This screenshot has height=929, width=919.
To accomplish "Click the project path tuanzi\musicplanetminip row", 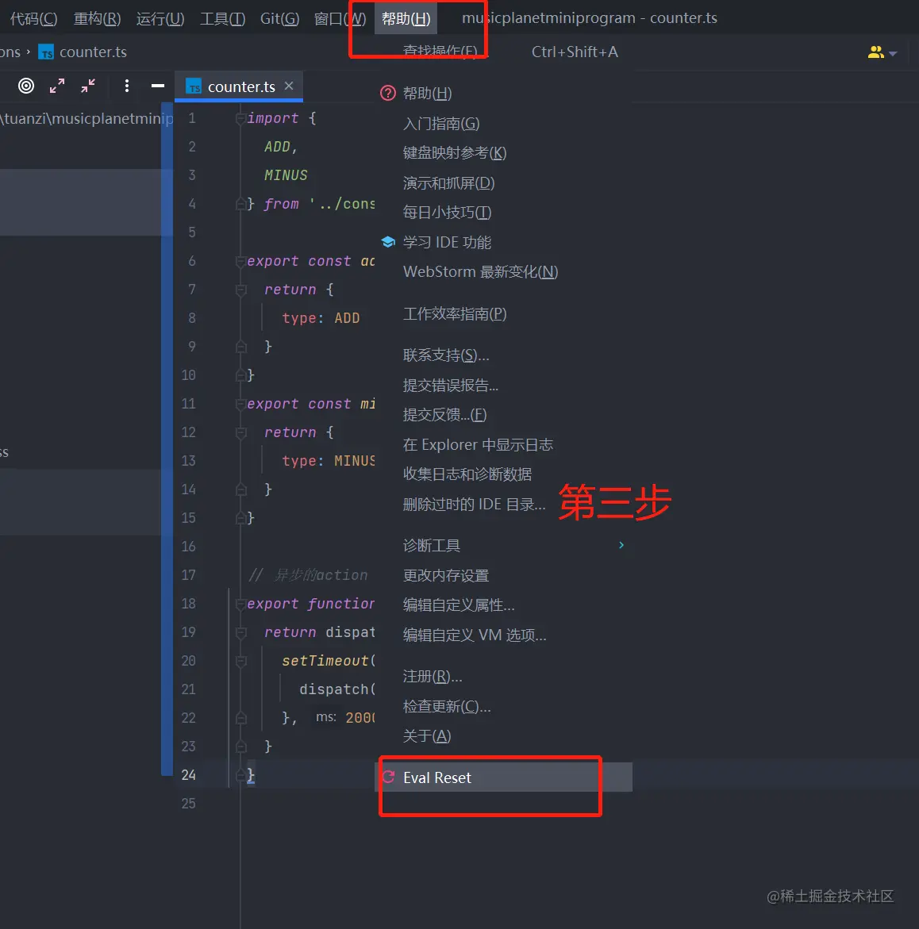I will pyautogui.click(x=87, y=118).
